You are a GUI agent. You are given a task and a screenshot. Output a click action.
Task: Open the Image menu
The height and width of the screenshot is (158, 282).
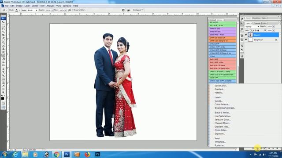(x=19, y=6)
